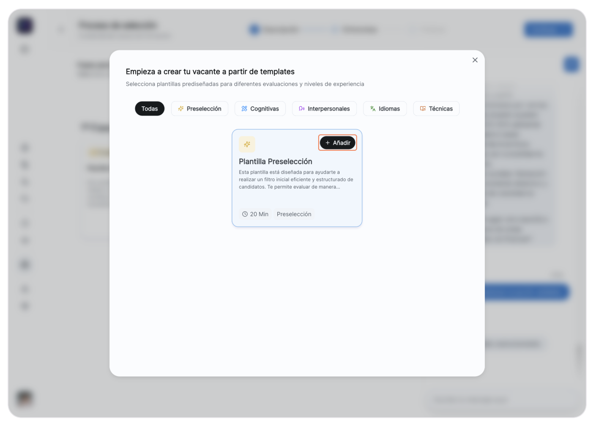Image resolution: width=596 pixels, height=424 pixels.
Task: Select the Todas filter tab
Action: [150, 109]
